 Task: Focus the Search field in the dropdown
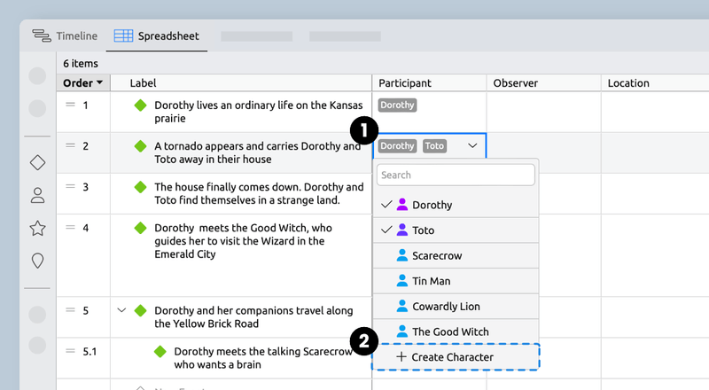click(x=456, y=175)
